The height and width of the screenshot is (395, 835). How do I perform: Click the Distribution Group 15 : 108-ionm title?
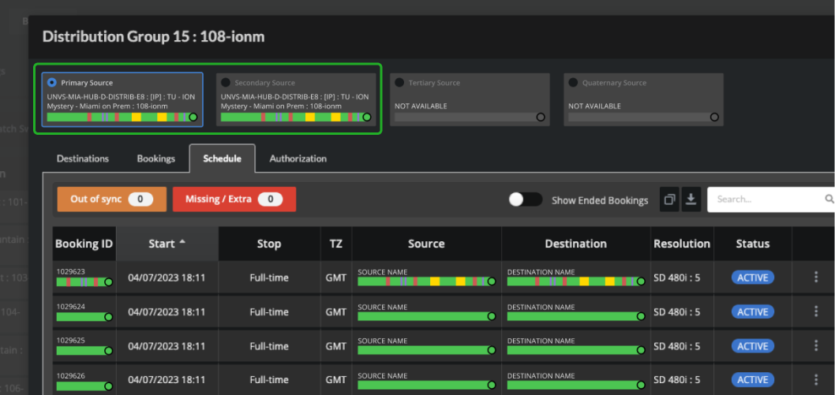pos(153,37)
